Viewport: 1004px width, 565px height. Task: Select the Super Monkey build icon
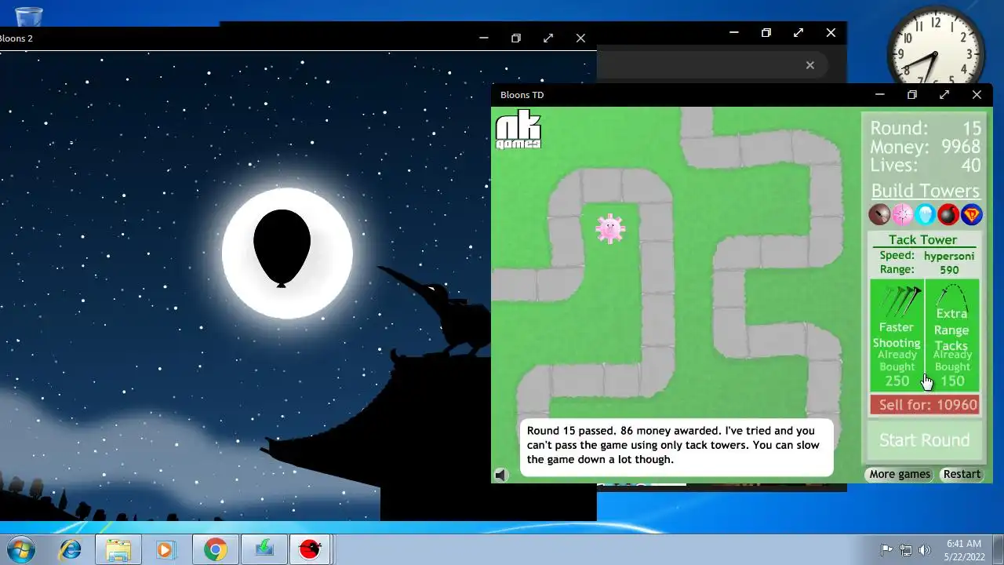pos(972,214)
